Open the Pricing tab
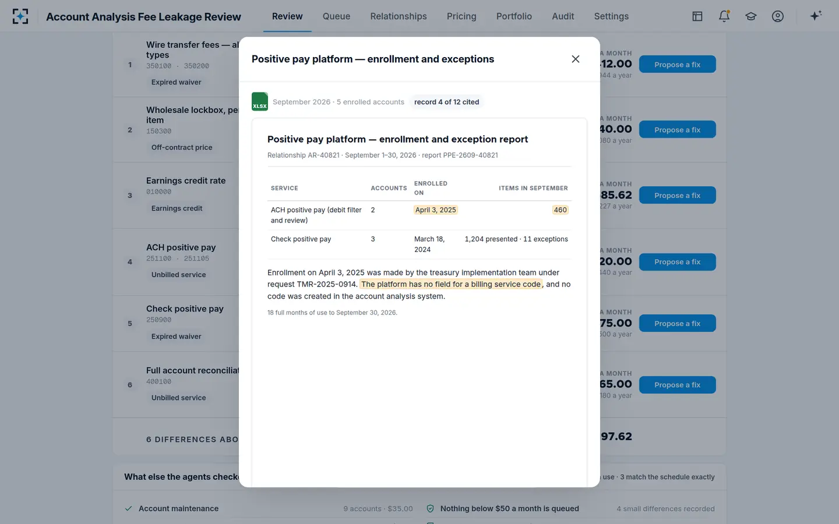The height and width of the screenshot is (524, 839). tap(461, 16)
